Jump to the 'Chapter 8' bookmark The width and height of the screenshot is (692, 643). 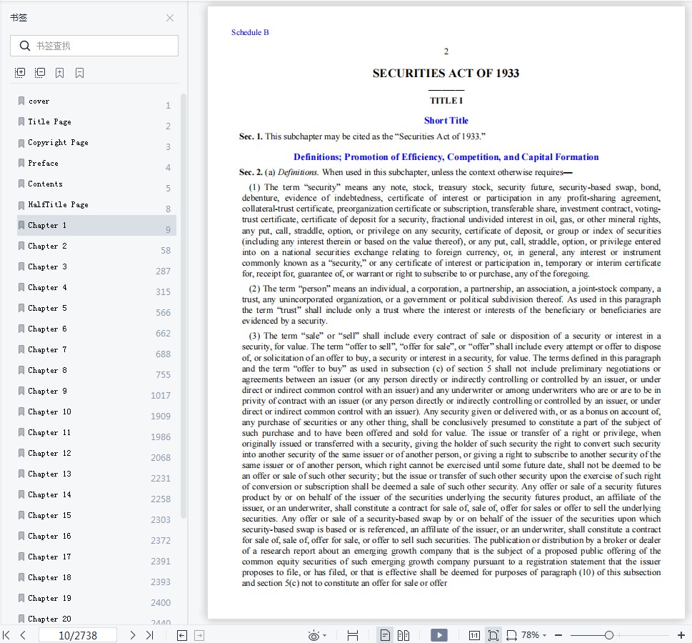96,371
